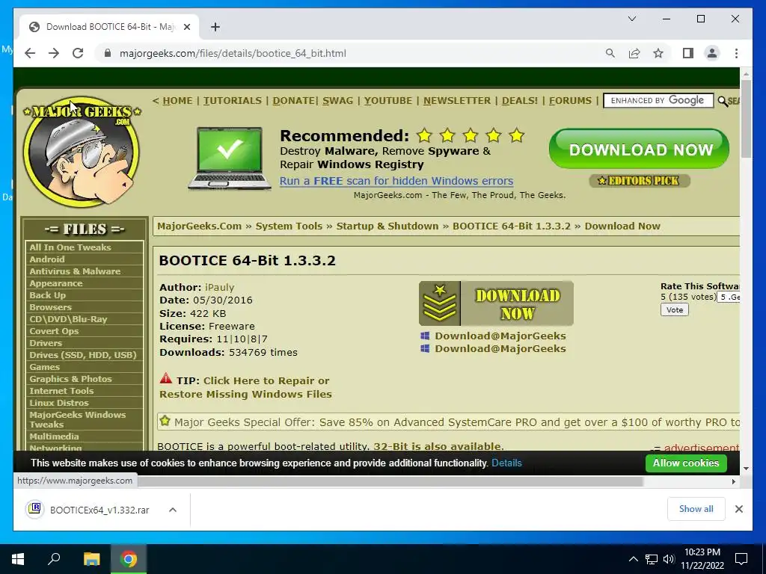The width and height of the screenshot is (766, 574).
Task: Select Android category in Files list
Action: pos(47,259)
